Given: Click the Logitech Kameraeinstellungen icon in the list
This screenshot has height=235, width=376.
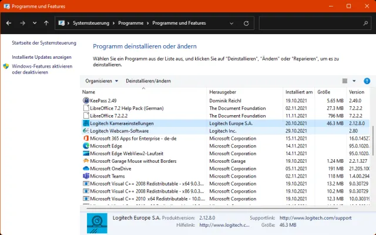Looking at the screenshot, I should (x=86, y=123).
